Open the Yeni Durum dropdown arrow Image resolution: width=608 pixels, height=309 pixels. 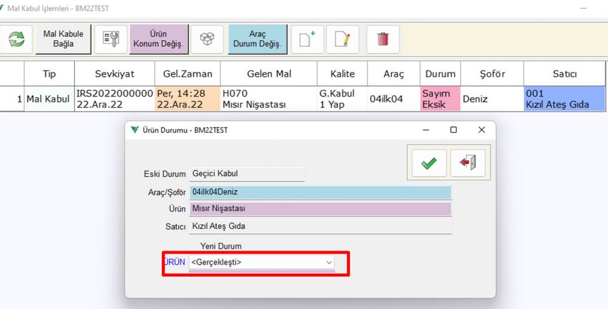pyautogui.click(x=329, y=262)
